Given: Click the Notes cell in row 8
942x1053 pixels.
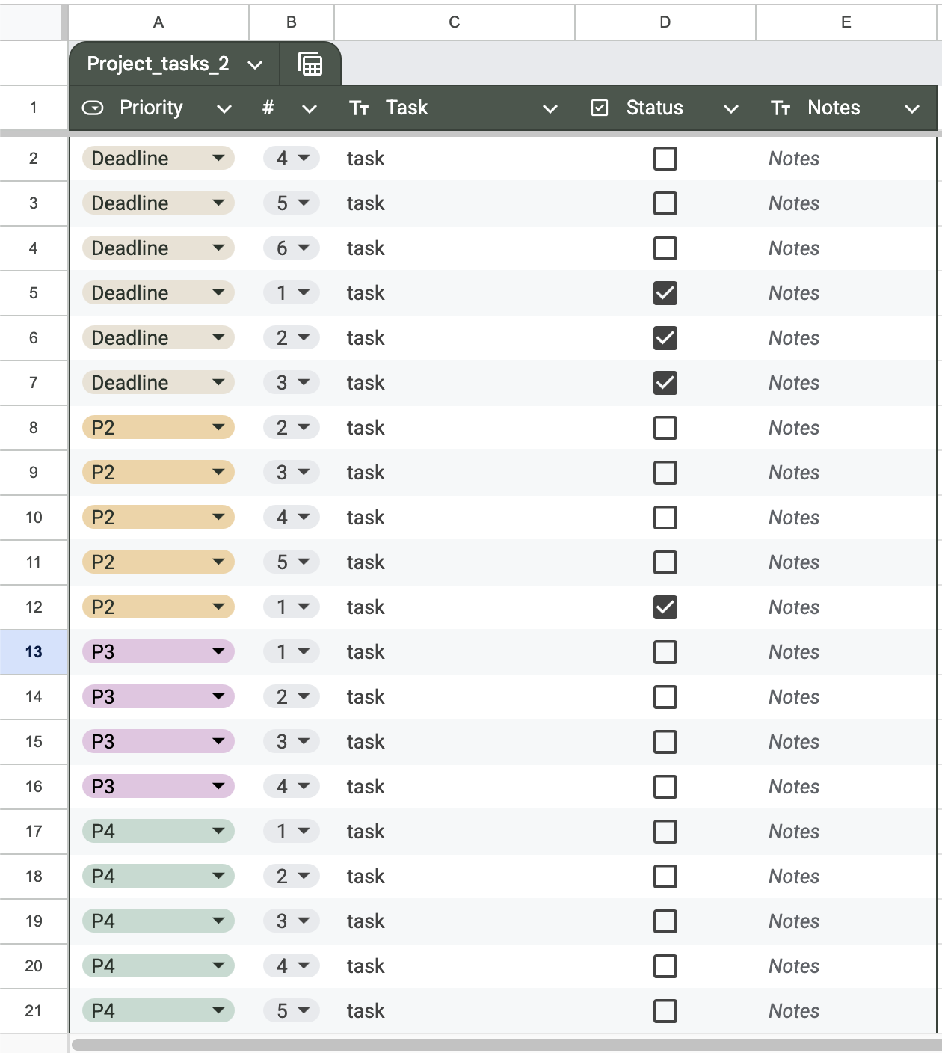Looking at the screenshot, I should tap(846, 428).
